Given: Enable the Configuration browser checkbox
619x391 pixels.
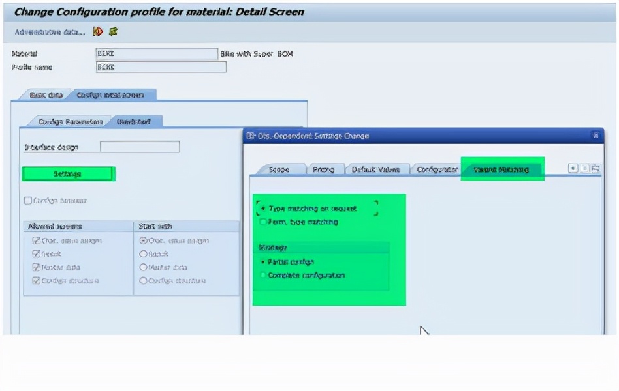Looking at the screenshot, I should click(28, 201).
